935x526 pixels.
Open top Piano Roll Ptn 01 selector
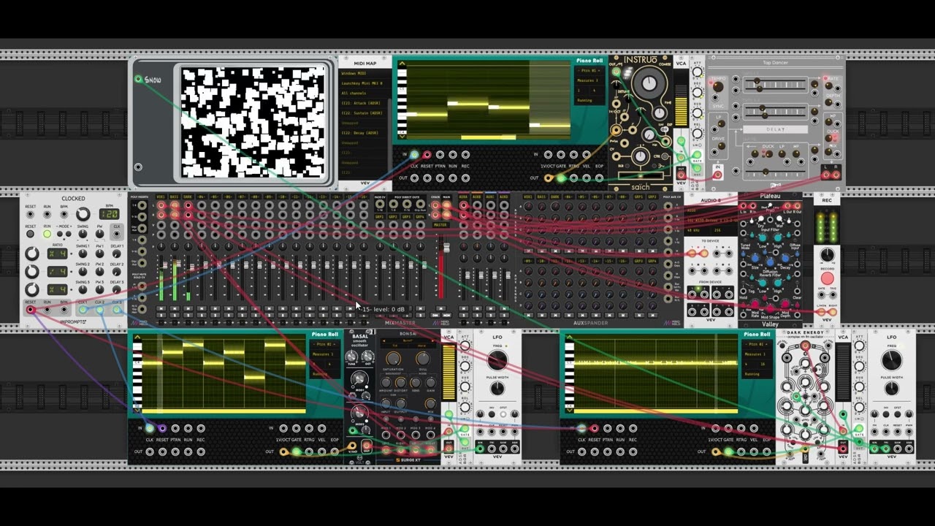pos(590,71)
